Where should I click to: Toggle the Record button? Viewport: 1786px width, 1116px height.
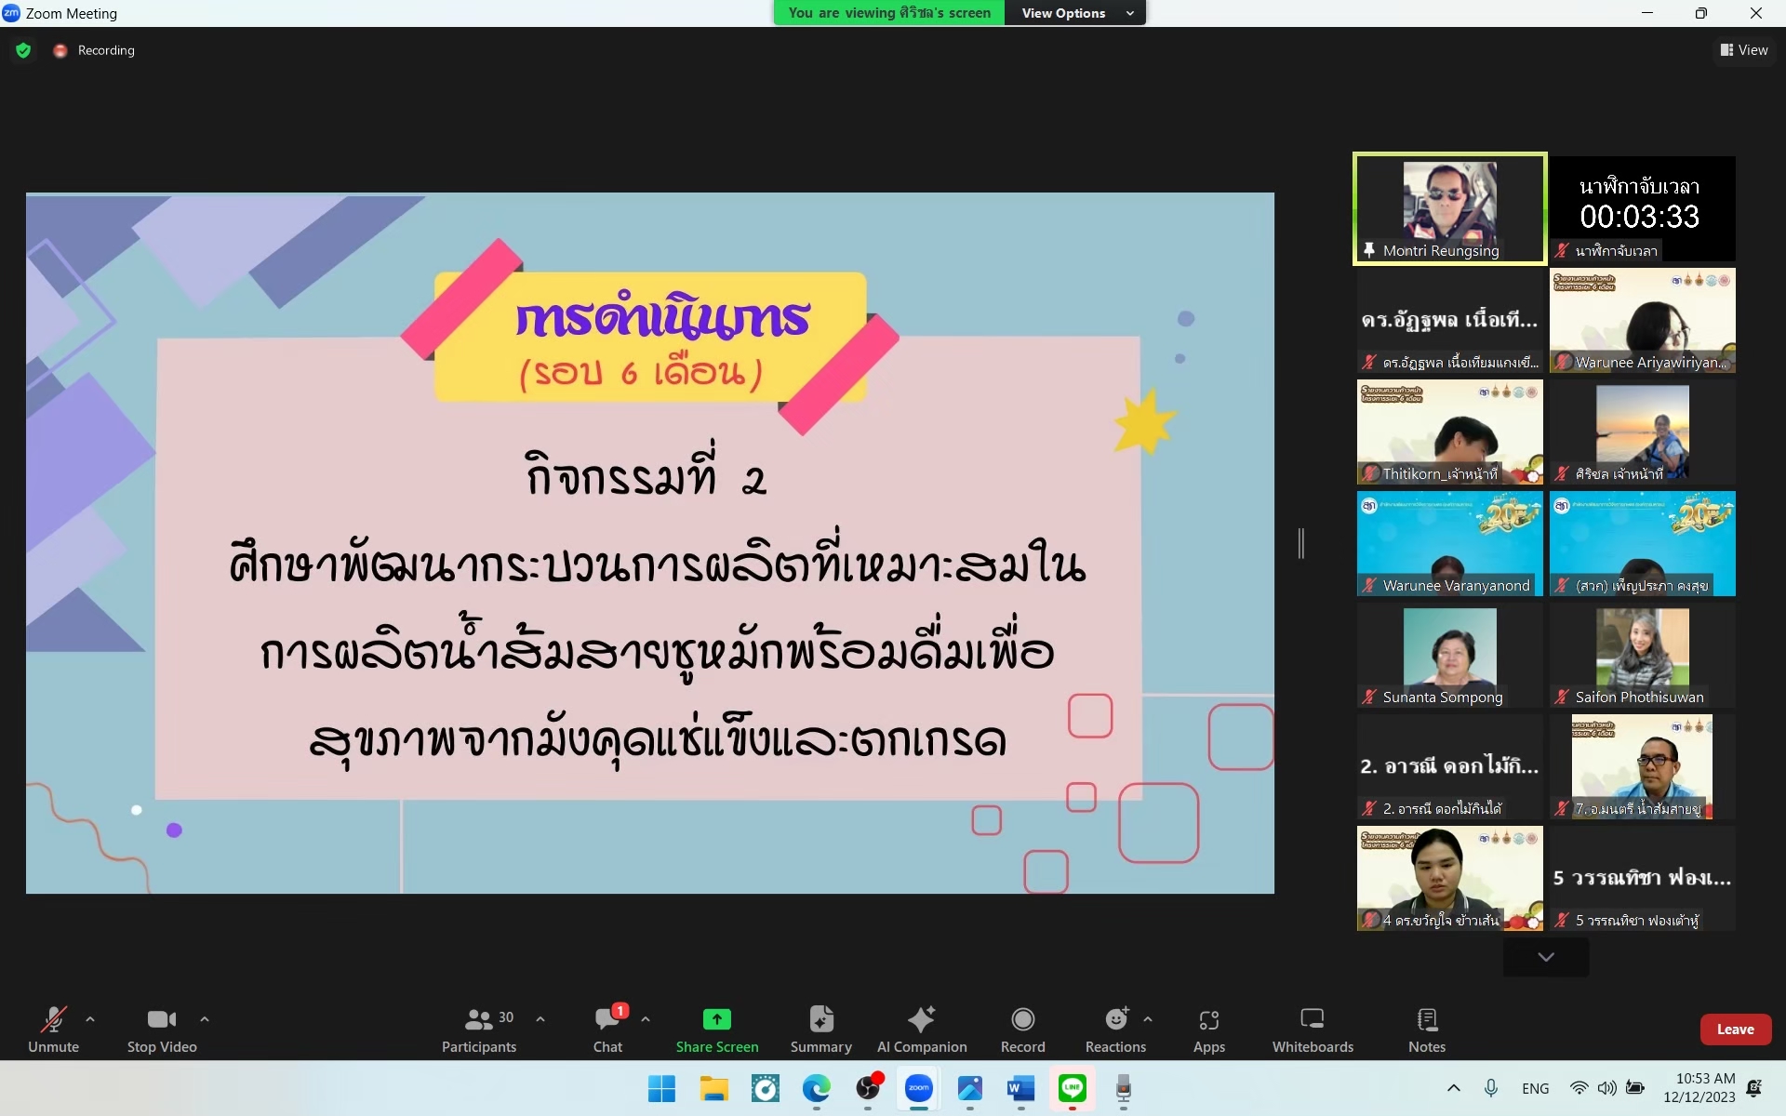[1022, 1030]
